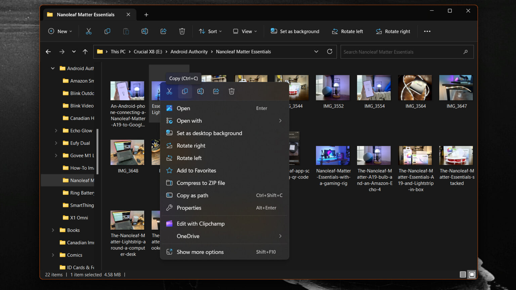The image size is (516, 290).
Task: Open the View dropdown
Action: pos(245,31)
